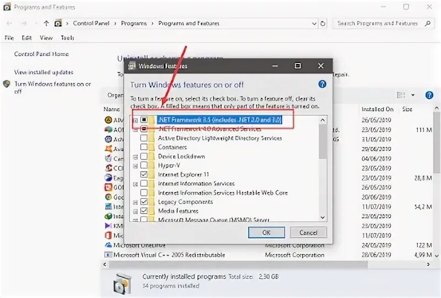Click Turn Windows features on or off link
Image resolution: width=441 pixels, height=298 pixels.
click(x=52, y=87)
